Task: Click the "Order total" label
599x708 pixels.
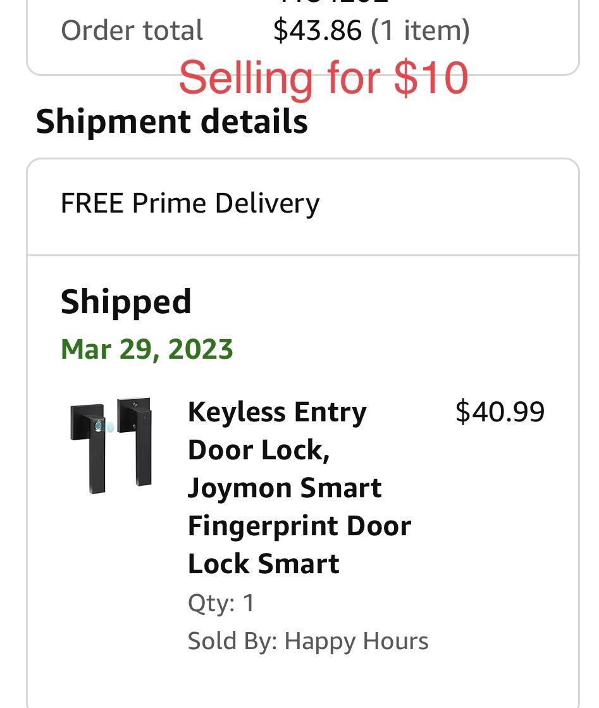Action: [x=132, y=30]
